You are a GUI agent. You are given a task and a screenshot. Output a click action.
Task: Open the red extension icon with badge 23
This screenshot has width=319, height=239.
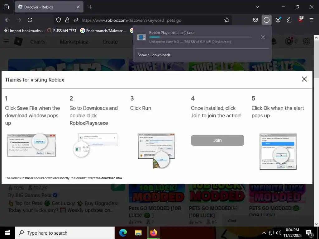301,20
